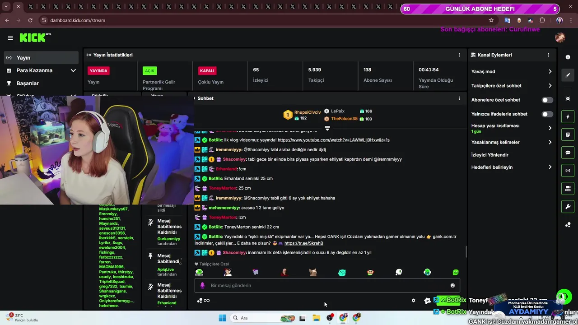Open the Kick hamburger navigation menu
578x325 pixels.
(10, 38)
